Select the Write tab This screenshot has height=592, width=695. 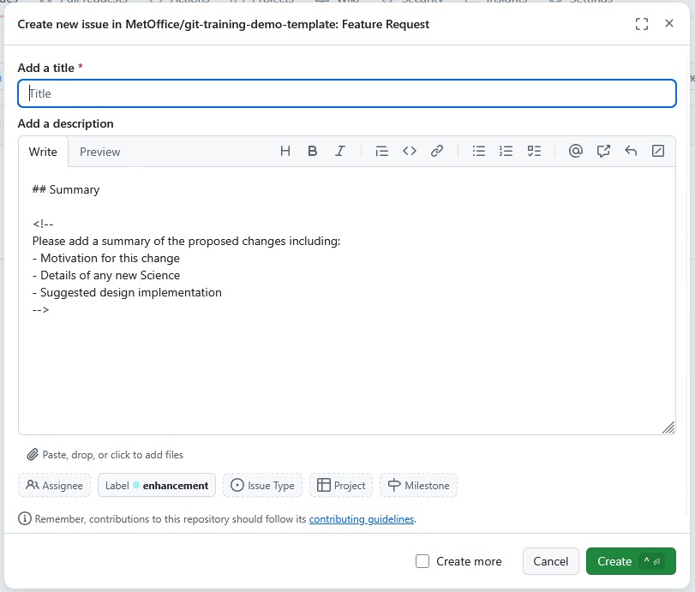click(x=43, y=152)
